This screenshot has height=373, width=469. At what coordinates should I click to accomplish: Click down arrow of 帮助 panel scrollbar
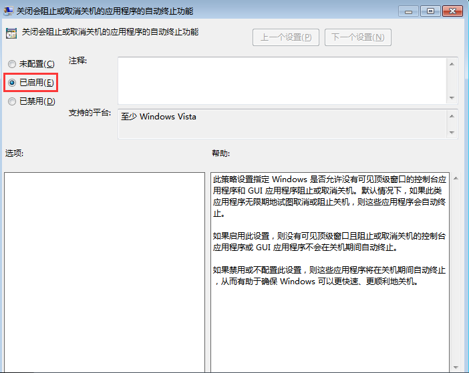tap(455, 366)
